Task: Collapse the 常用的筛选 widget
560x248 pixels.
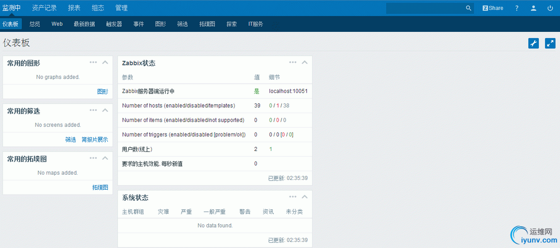Action: point(105,110)
